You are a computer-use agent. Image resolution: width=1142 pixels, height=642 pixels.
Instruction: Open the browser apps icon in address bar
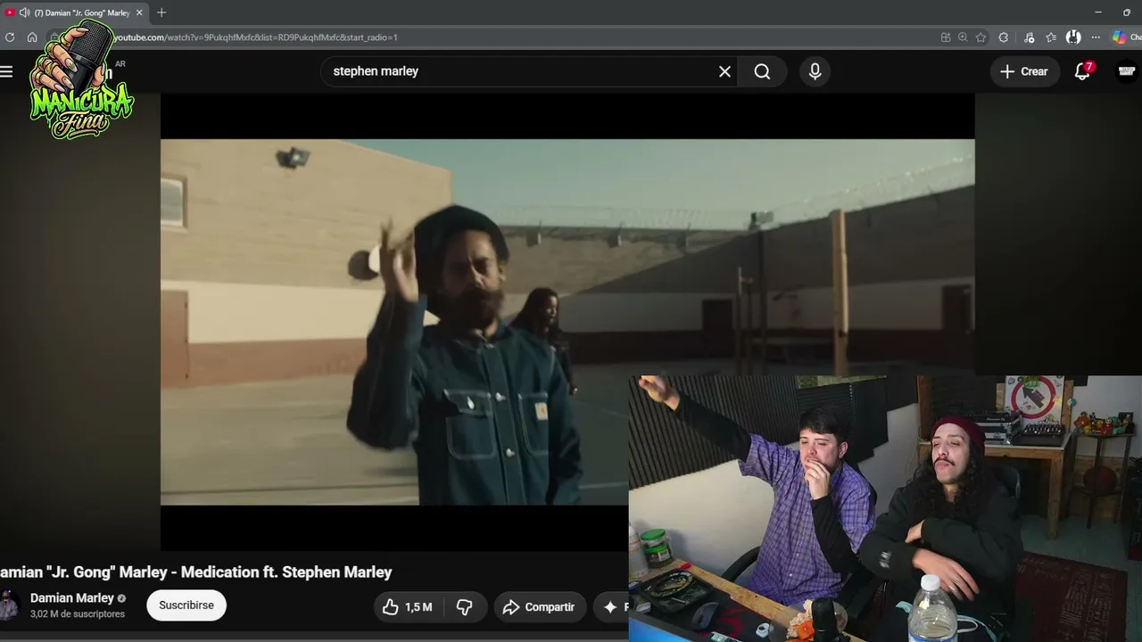[946, 37]
